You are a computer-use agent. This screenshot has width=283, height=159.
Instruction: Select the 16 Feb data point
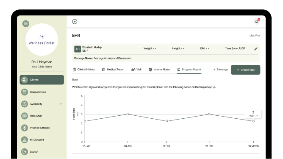[x=209, y=114]
